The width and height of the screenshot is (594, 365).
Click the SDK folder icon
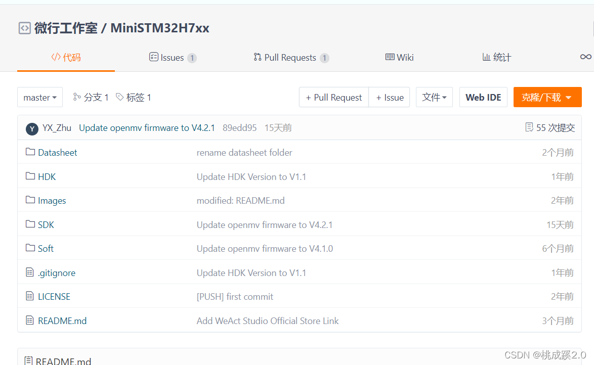(x=30, y=224)
